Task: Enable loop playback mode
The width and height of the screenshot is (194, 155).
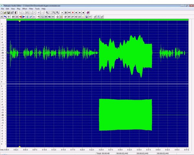Action: [69, 13]
